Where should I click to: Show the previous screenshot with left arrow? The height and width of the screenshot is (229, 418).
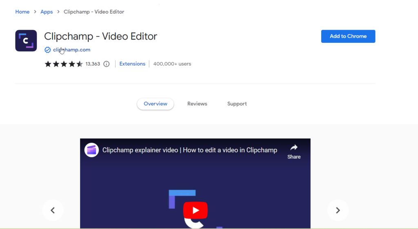pos(53,210)
